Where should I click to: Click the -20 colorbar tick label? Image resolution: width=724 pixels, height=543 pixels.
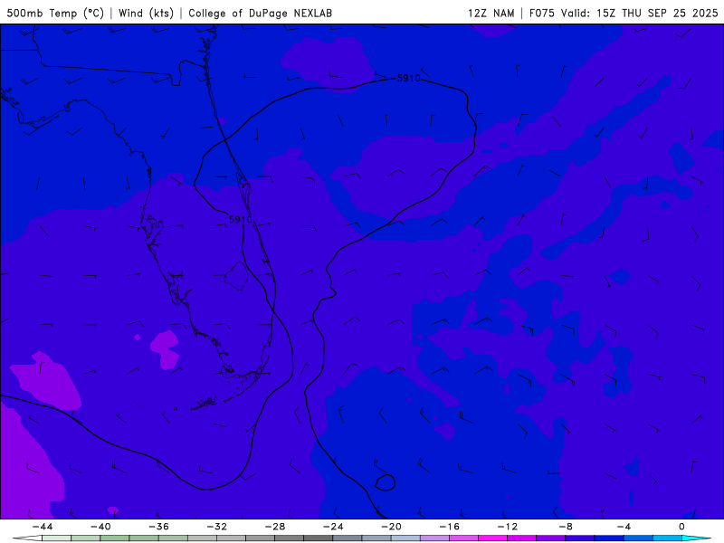[392, 527]
